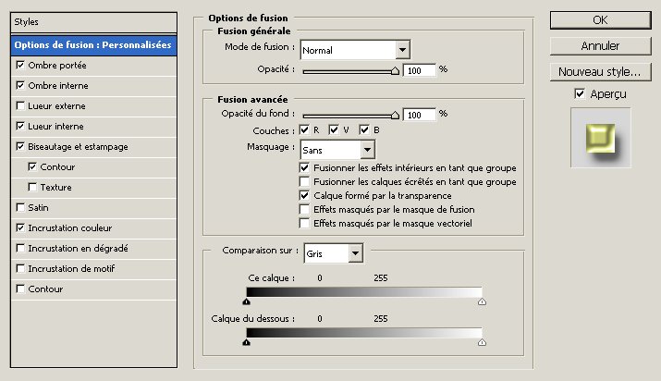Uncheck the Aperçu preview checkbox
The width and height of the screenshot is (661, 381).
580,93
